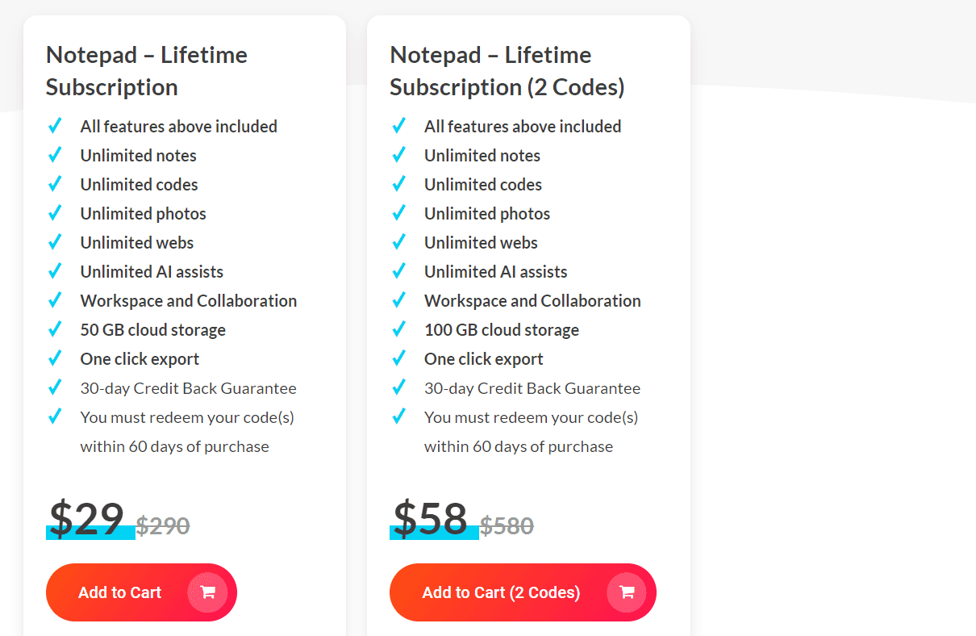Click the $58 price text
Viewport: 976px width, 636px height.
[x=428, y=517]
